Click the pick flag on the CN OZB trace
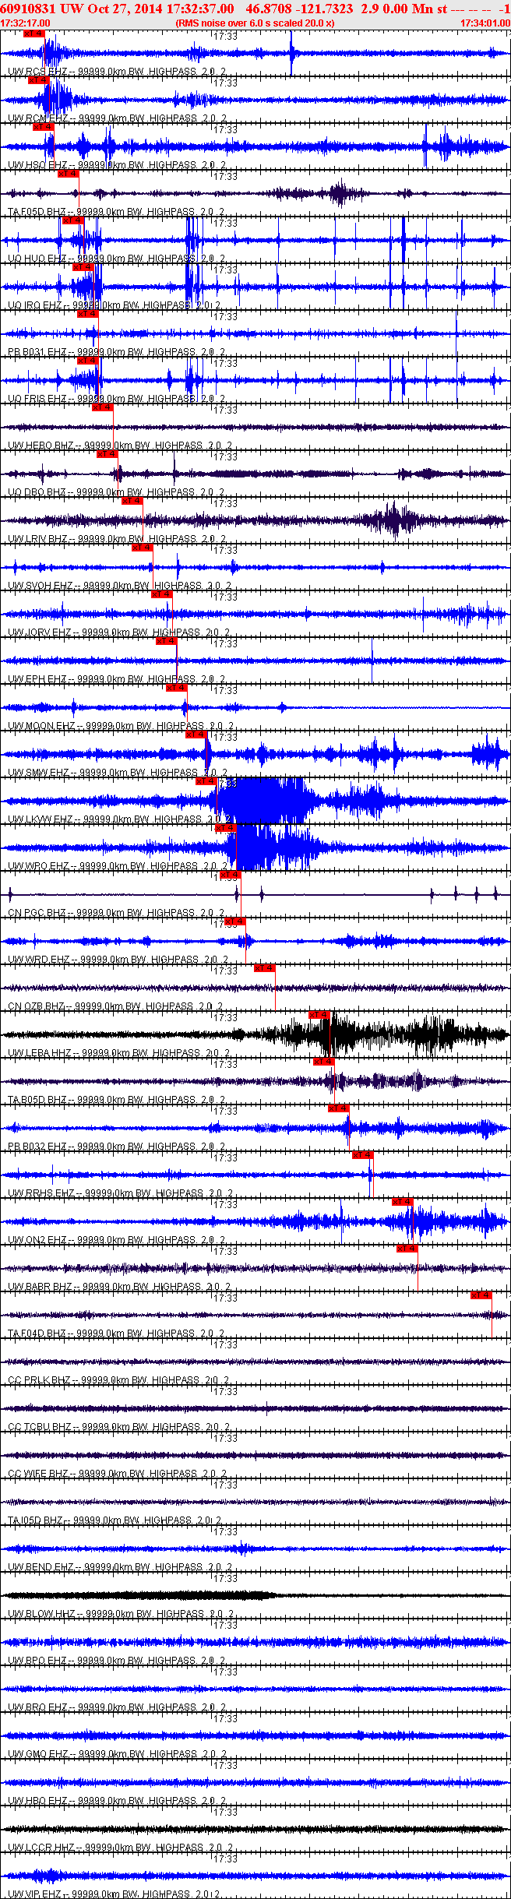This screenshot has height=1899, width=511. click(265, 968)
